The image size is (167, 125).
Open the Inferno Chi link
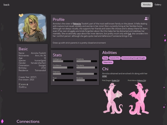pyautogui.click(x=142, y=81)
